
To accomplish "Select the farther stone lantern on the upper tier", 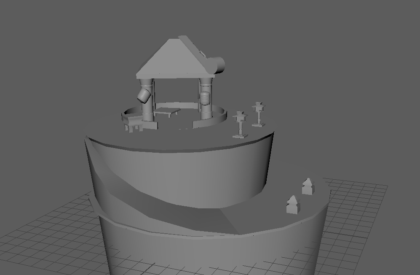I will [259, 114].
